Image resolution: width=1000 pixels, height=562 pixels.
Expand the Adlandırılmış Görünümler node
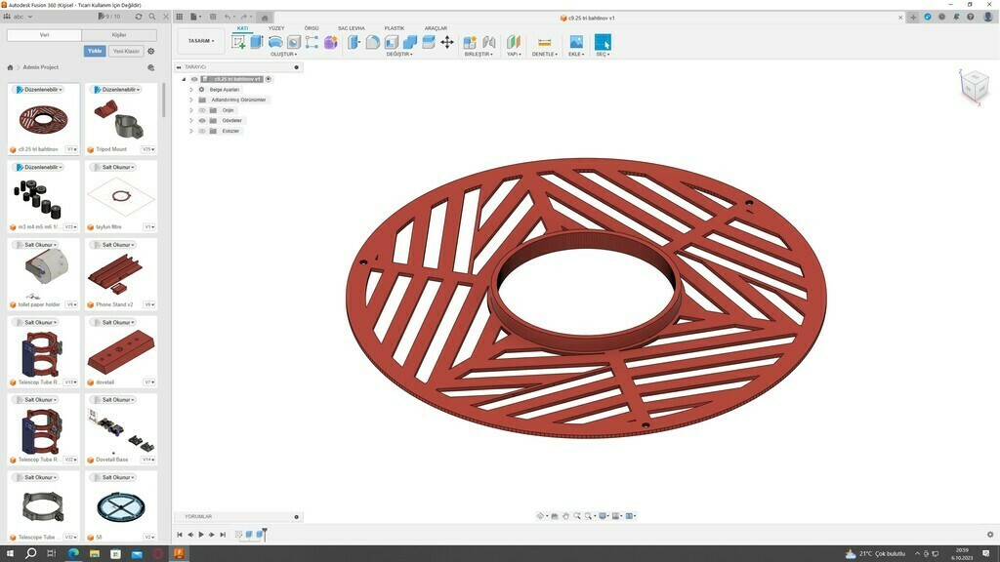[191, 100]
